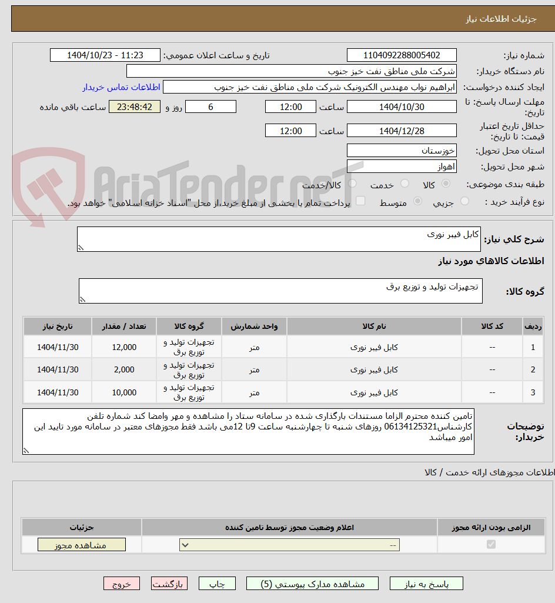Click the جزئیات column header in permits table
The height and width of the screenshot is (603, 555).
click(82, 527)
